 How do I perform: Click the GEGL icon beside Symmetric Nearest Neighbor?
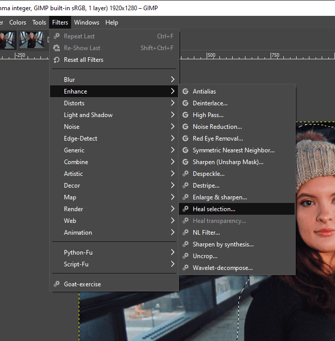click(185, 150)
